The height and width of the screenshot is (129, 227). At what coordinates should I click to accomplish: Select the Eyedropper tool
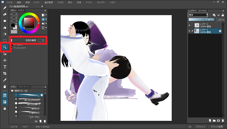click(x=5, y=80)
